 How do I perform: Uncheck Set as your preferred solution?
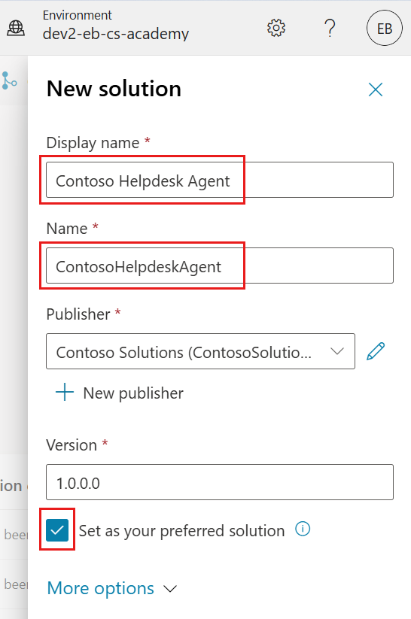(57, 530)
